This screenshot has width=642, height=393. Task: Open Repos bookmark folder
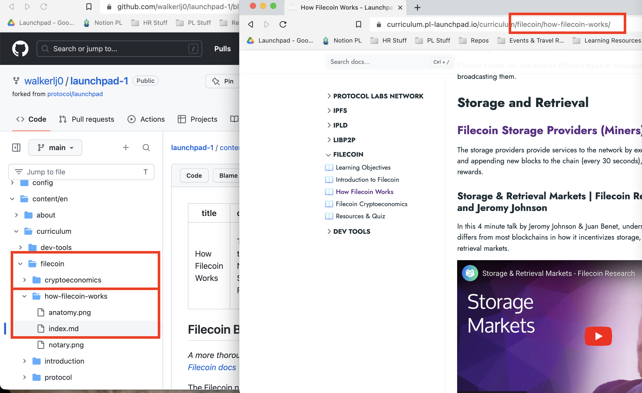coord(474,41)
